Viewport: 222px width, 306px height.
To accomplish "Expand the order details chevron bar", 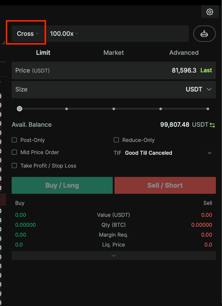I will point(114,256).
